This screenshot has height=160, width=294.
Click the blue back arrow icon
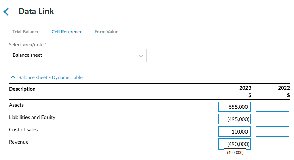tap(6, 12)
